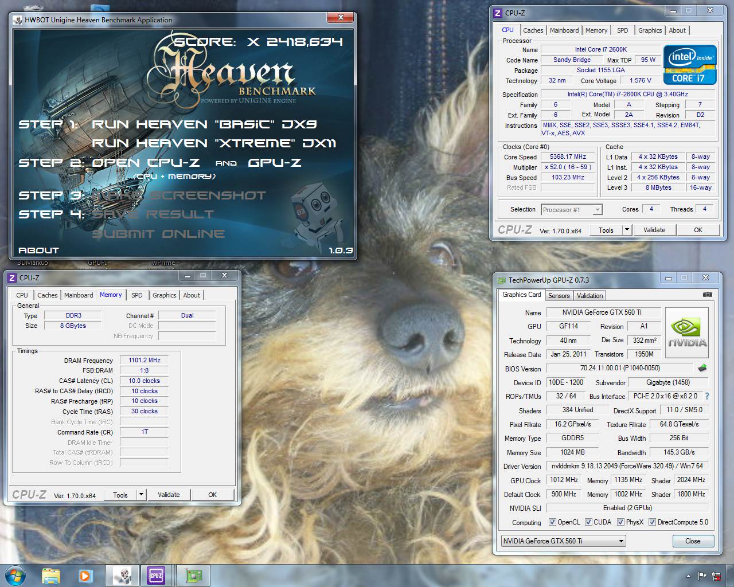Click the Driver Version field in GPU-Z
Viewport: 734px width, 587px height.
coord(627,466)
